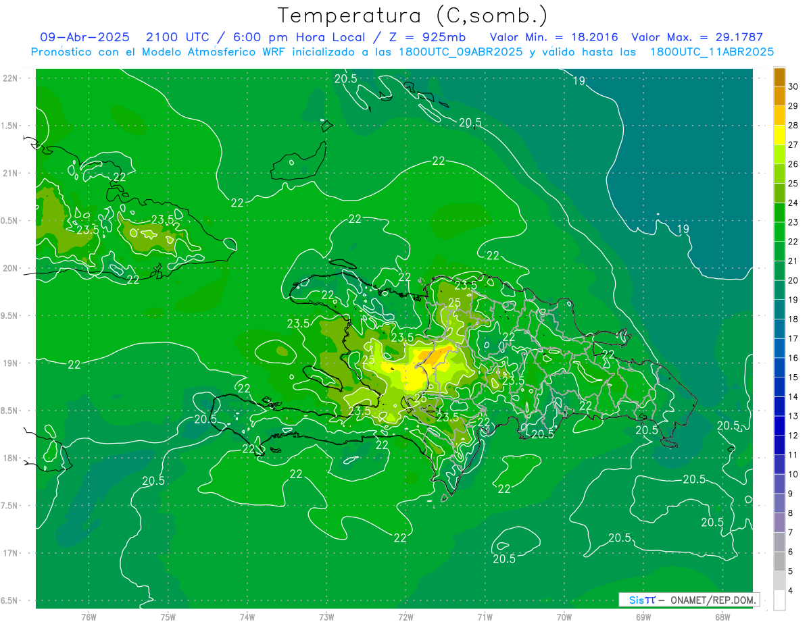
Task: Click color scale label '29'
Action: 793,105
